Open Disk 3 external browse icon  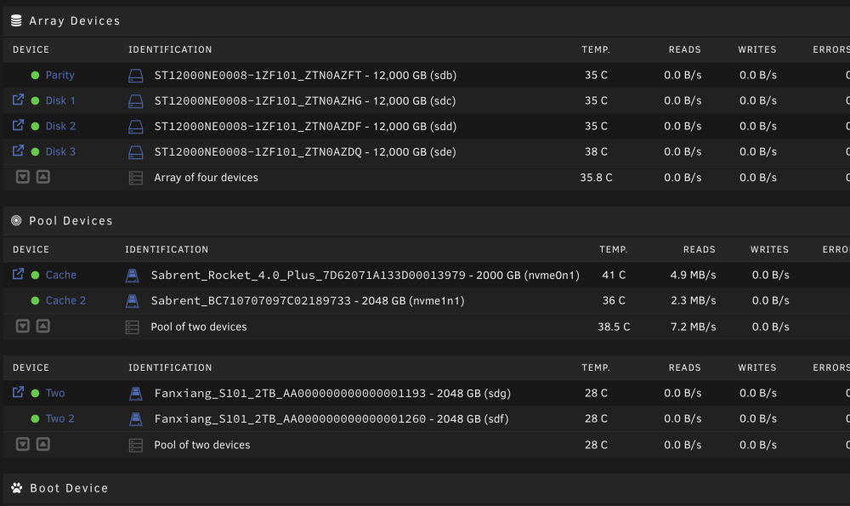[18, 151]
